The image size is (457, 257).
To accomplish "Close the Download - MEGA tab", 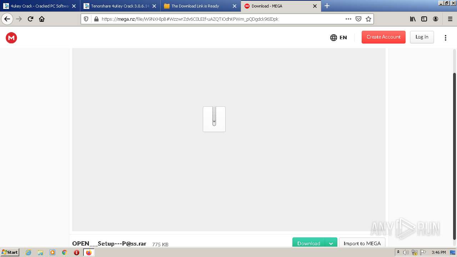I will (315, 6).
